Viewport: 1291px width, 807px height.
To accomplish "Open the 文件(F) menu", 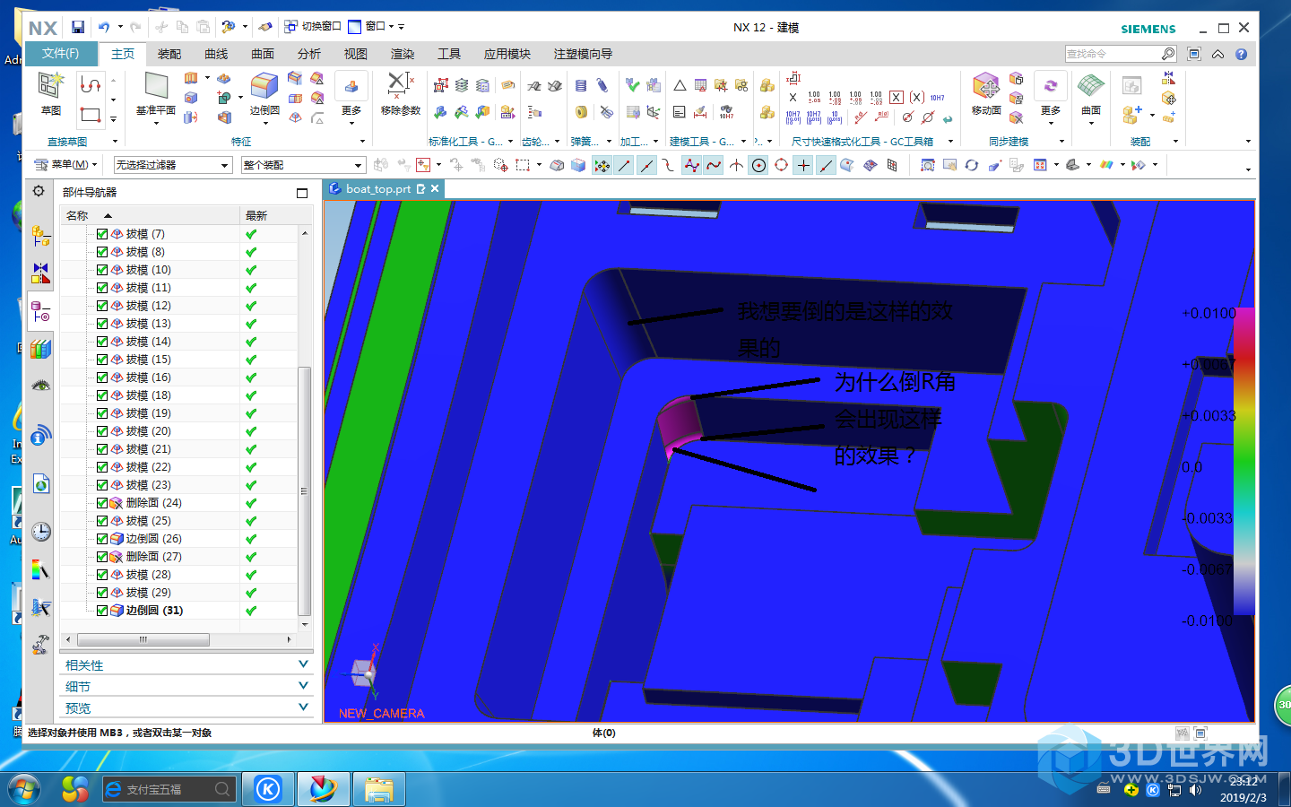I will pyautogui.click(x=60, y=54).
